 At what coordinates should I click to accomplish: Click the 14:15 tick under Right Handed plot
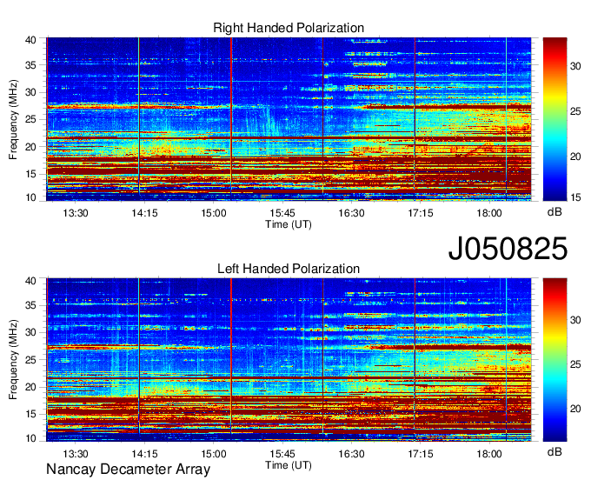click(144, 213)
